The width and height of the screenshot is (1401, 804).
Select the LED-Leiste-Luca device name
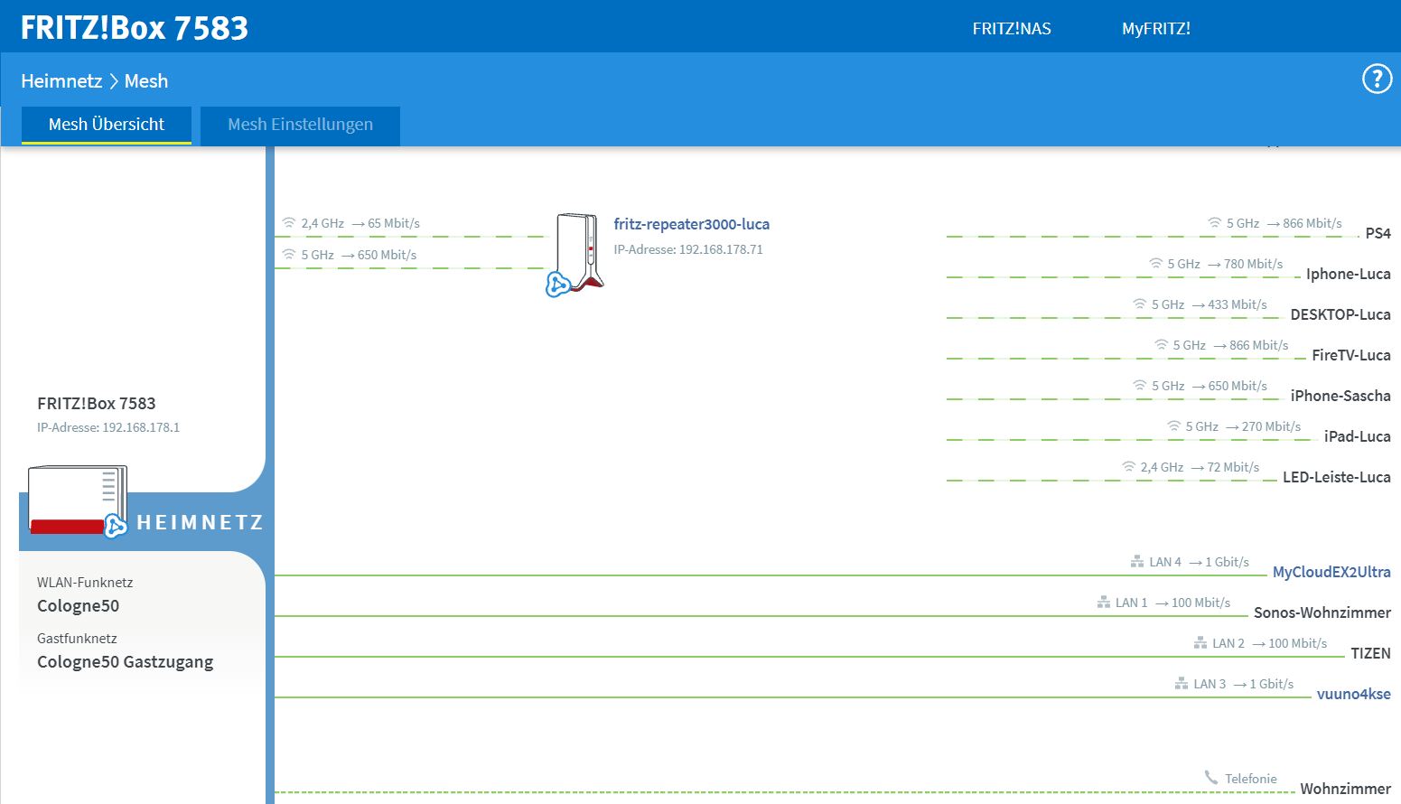(1337, 477)
